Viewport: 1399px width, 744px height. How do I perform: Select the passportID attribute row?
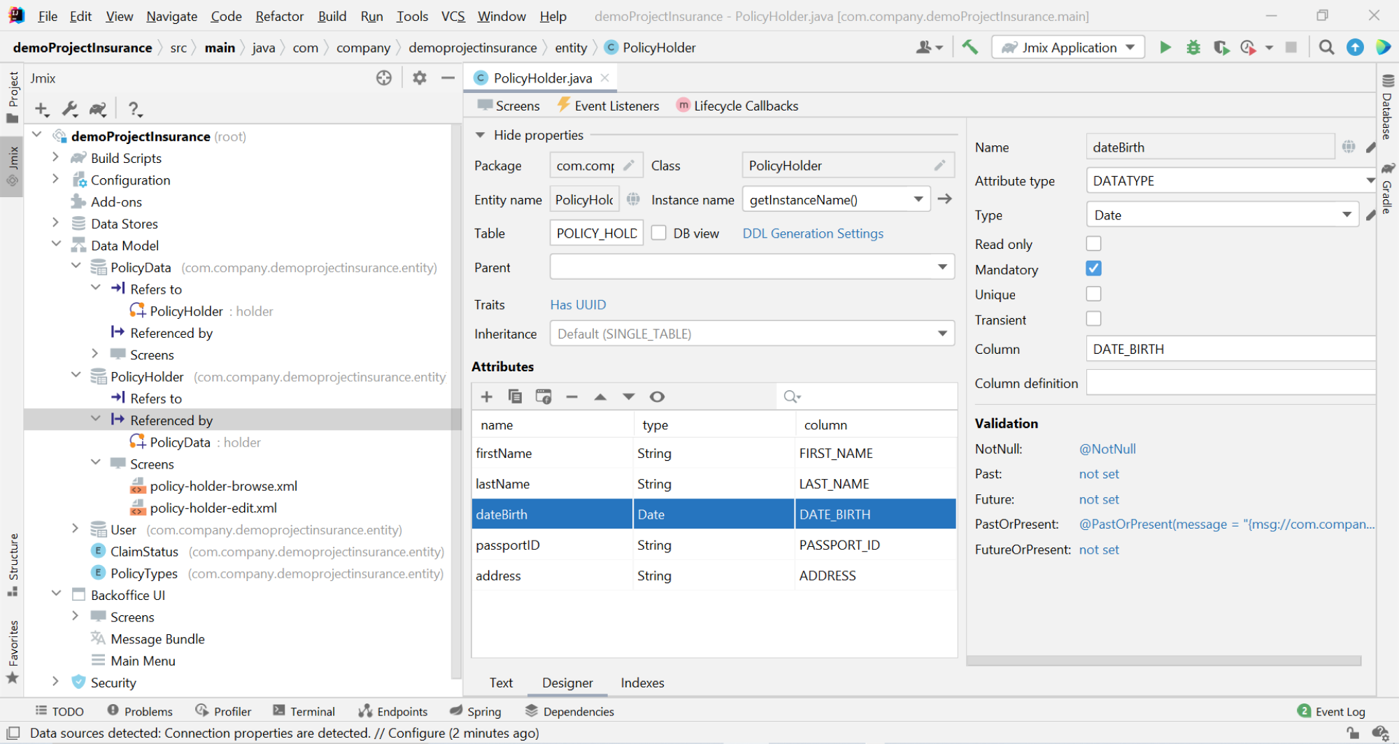714,545
